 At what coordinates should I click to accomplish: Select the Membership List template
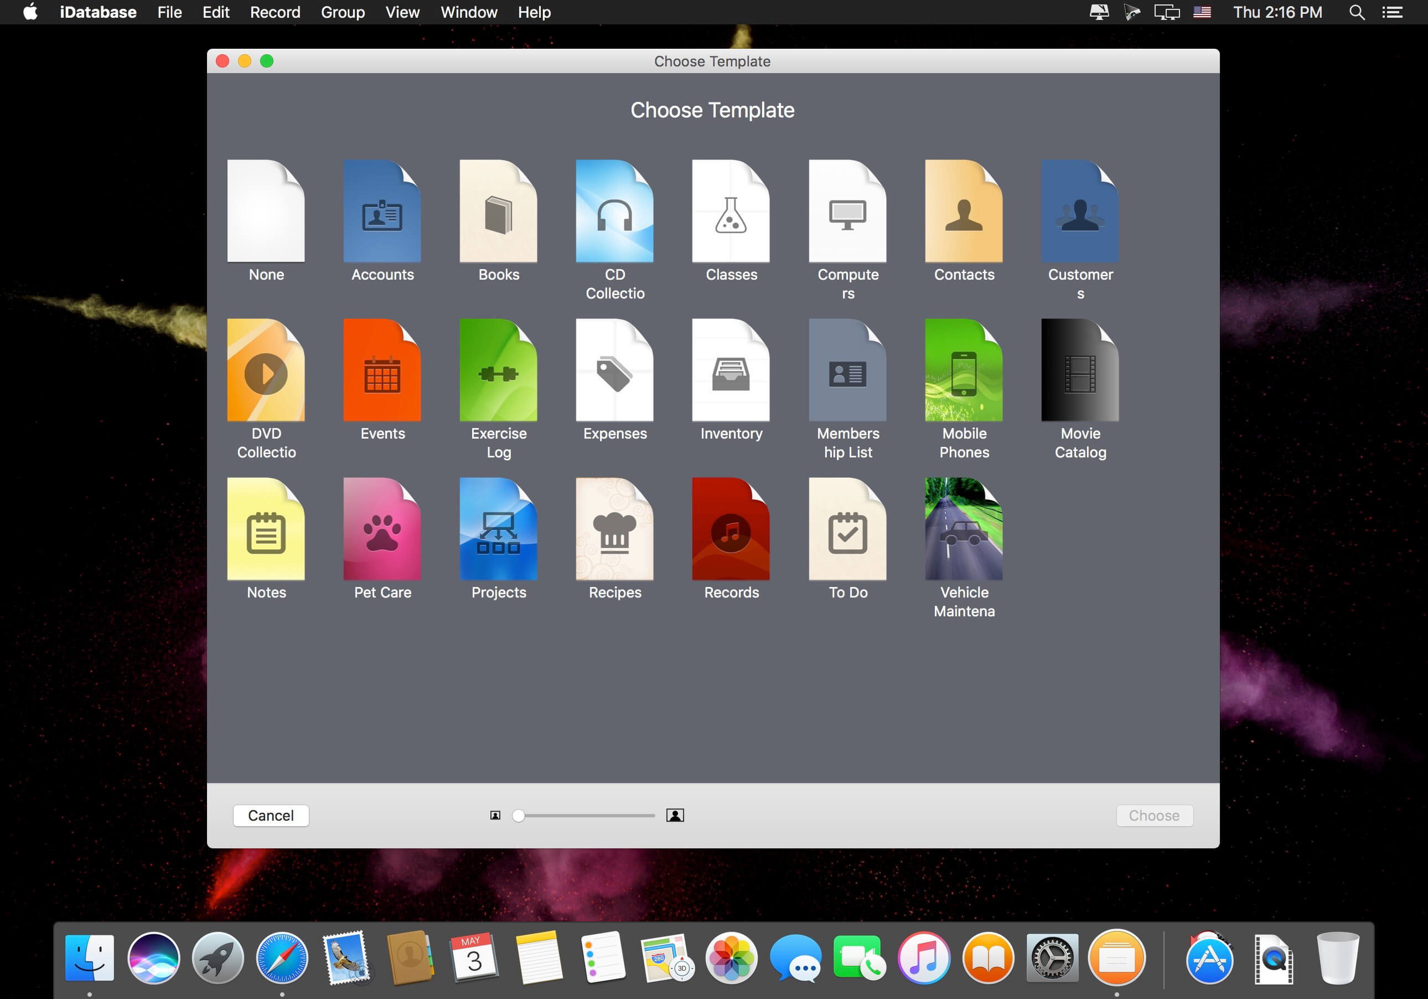(x=847, y=370)
